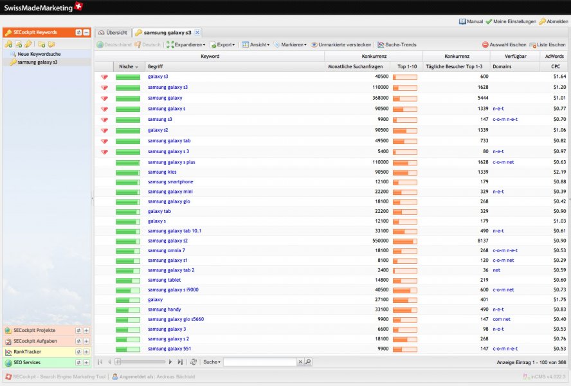The width and height of the screenshot is (571, 386).
Task: Click the Nische column sort arrow
Action: click(137, 67)
